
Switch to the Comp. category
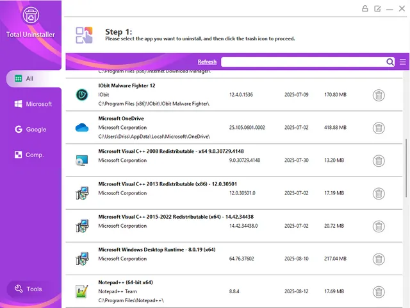click(29, 155)
